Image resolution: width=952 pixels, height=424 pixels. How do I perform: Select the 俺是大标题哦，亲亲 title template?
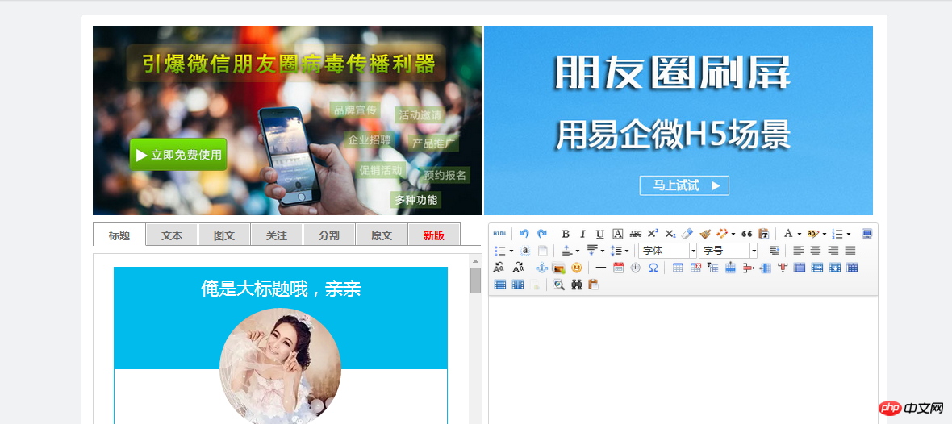[281, 289]
